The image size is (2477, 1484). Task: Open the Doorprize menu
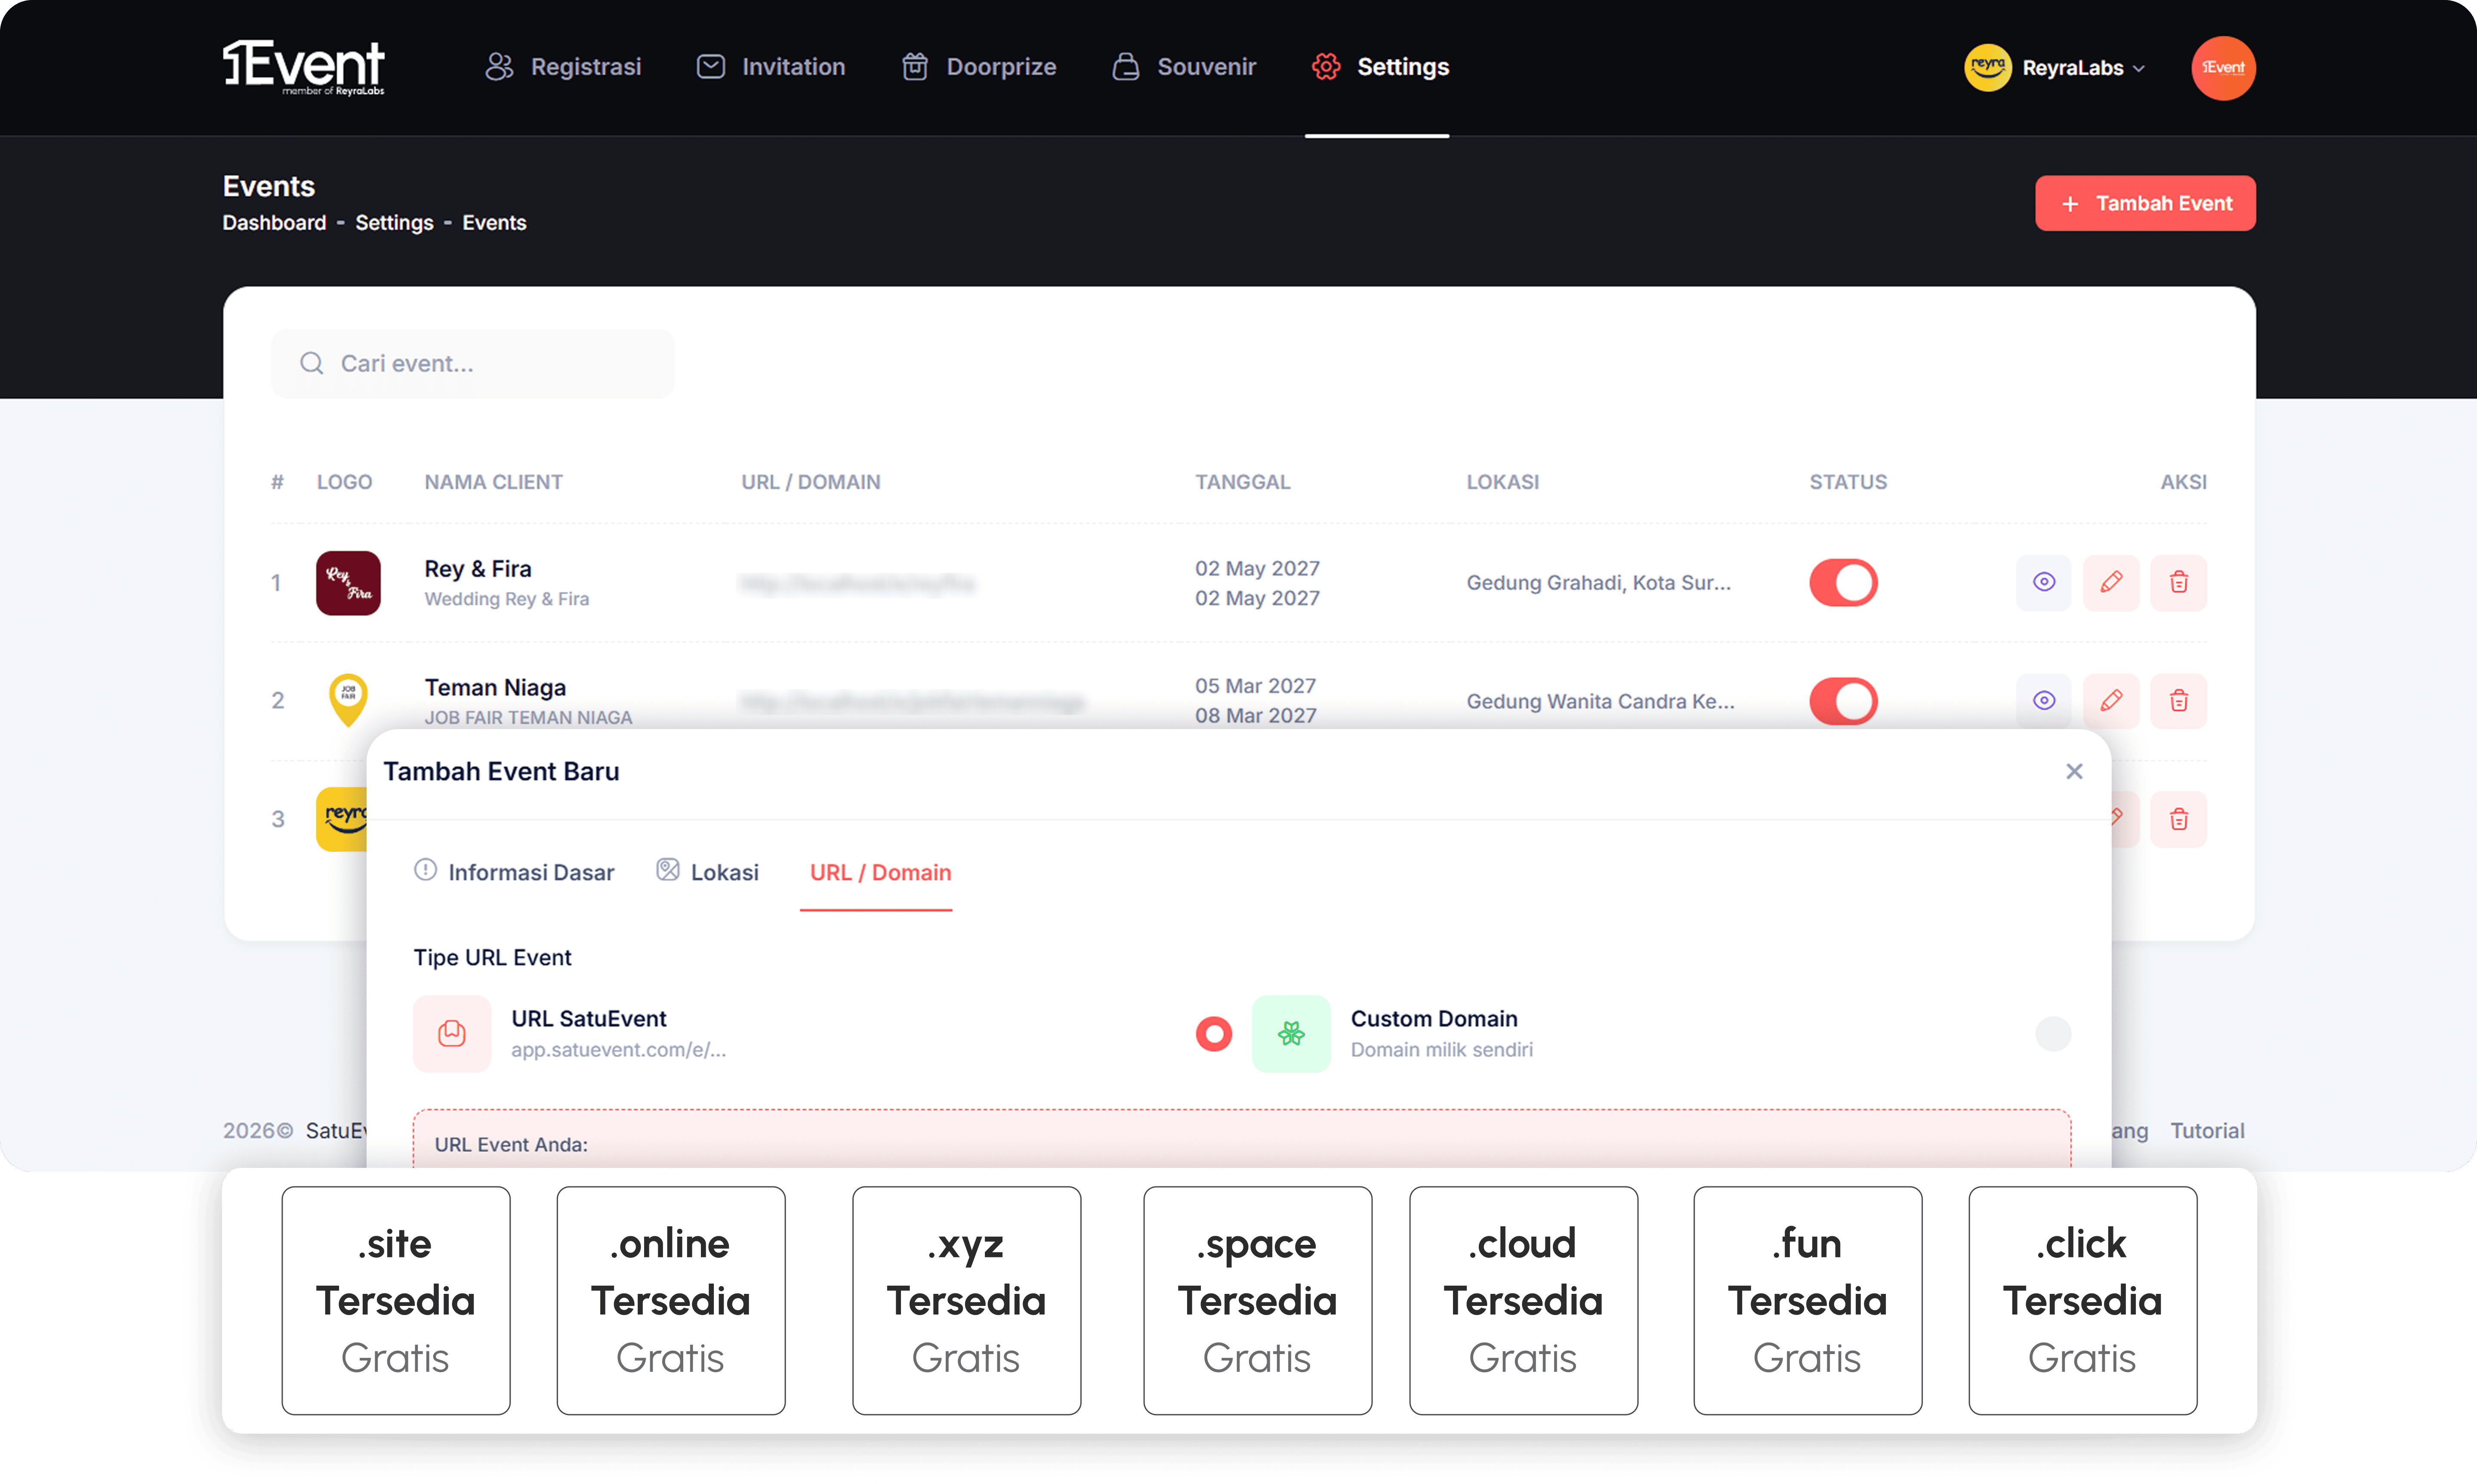(979, 67)
